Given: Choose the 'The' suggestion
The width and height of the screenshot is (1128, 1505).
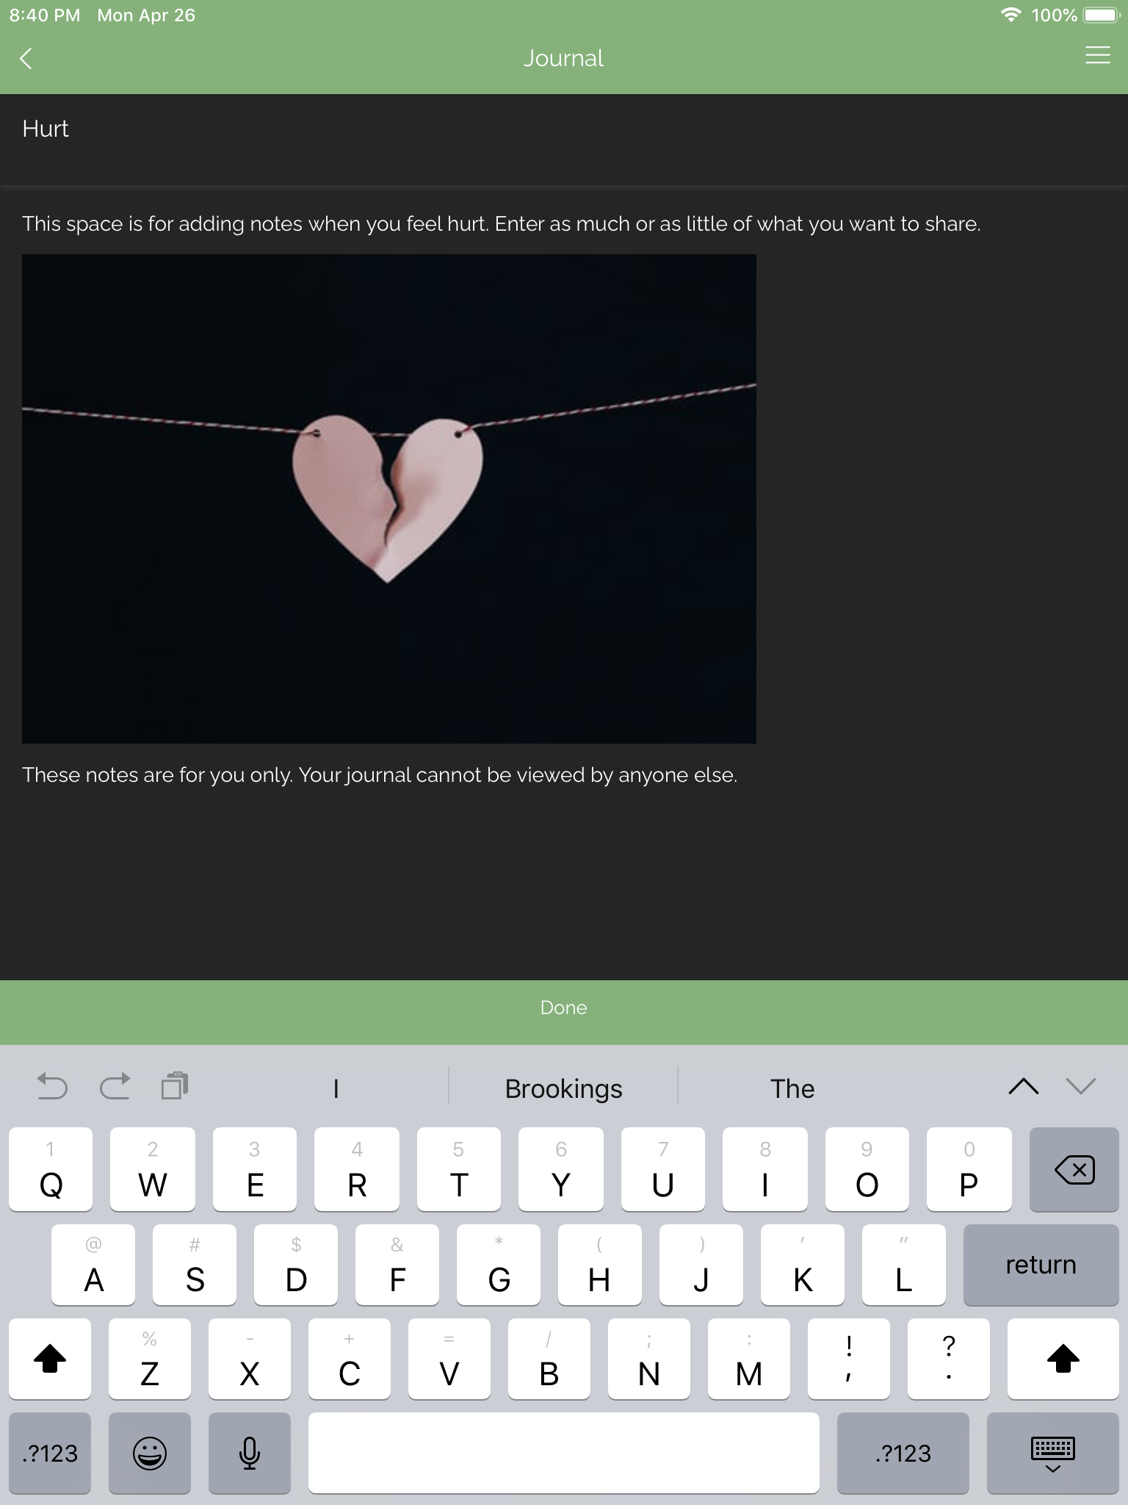Looking at the screenshot, I should coord(792,1088).
